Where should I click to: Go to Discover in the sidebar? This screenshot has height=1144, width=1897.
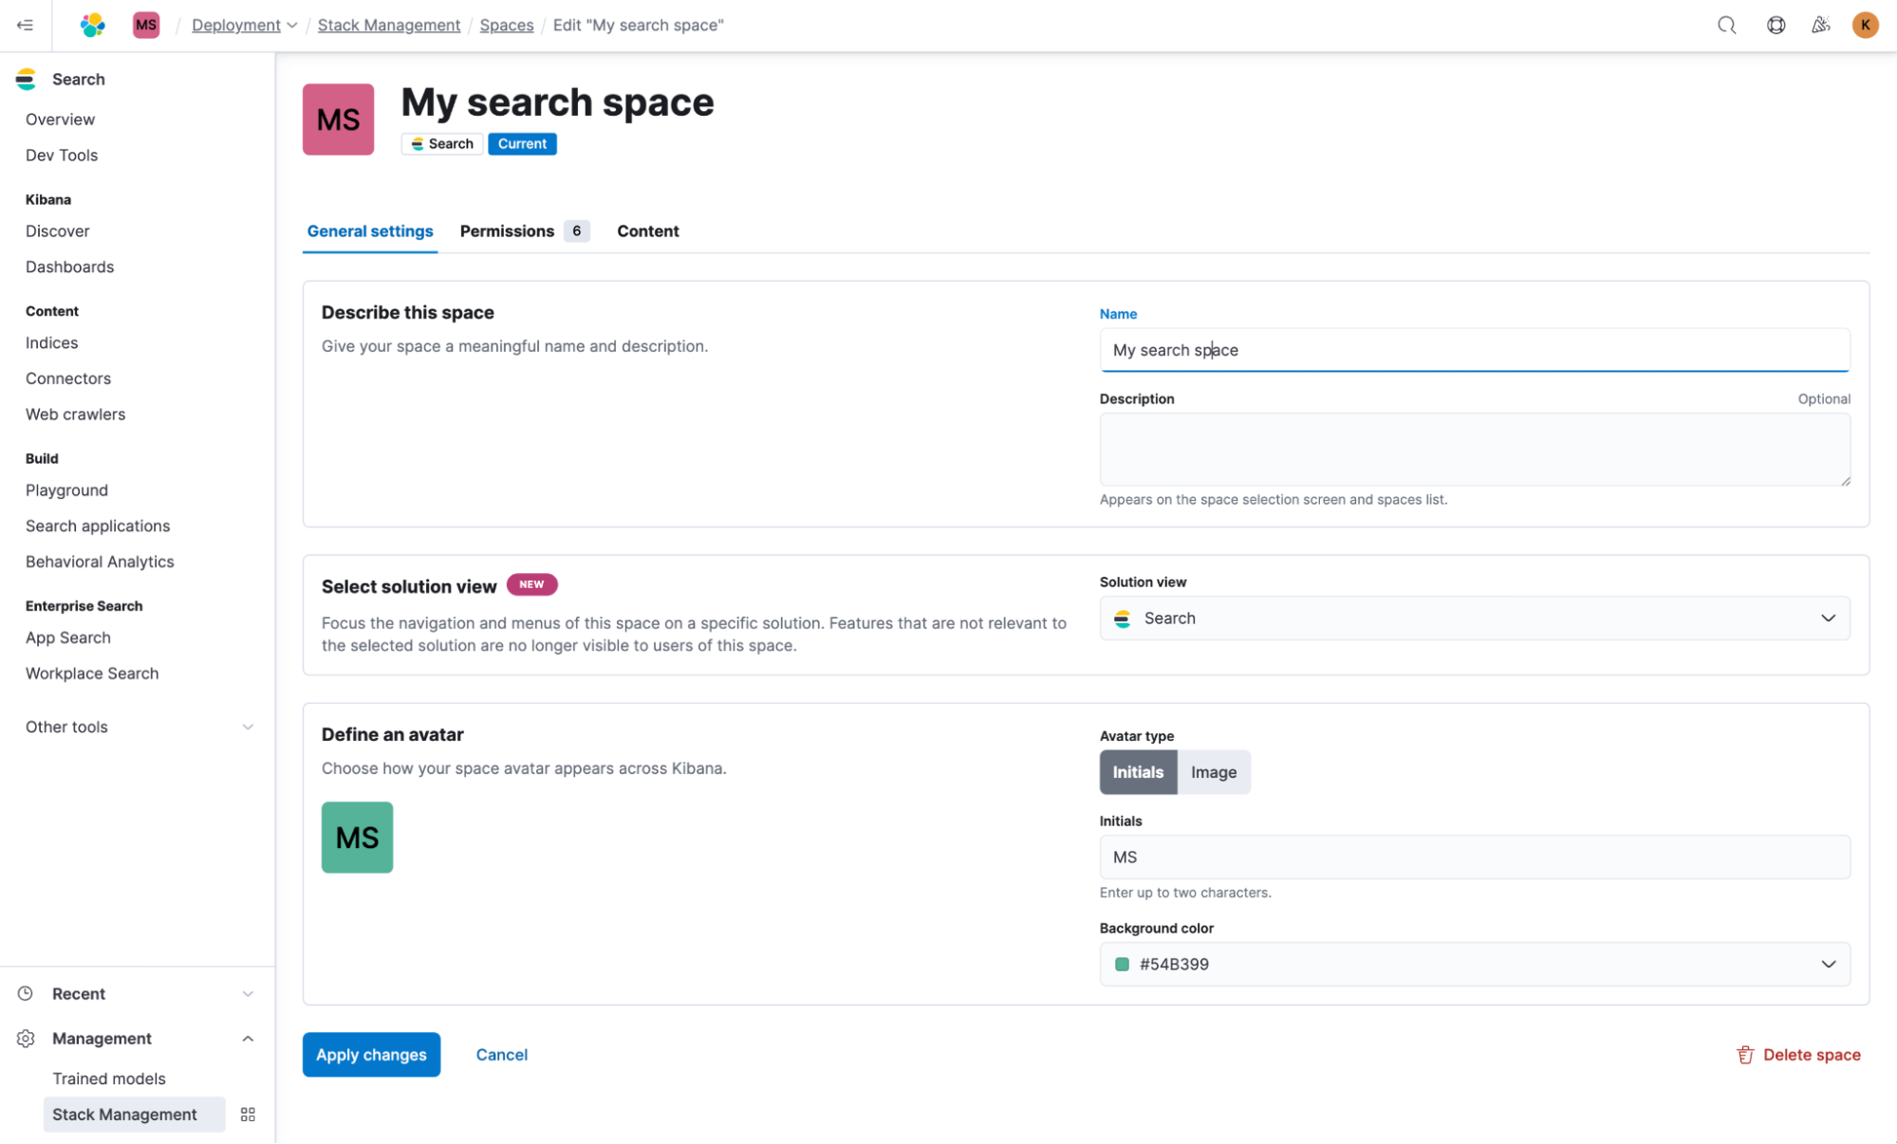pos(58,231)
